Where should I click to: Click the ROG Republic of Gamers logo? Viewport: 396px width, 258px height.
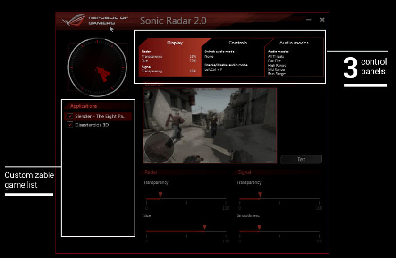95,20
